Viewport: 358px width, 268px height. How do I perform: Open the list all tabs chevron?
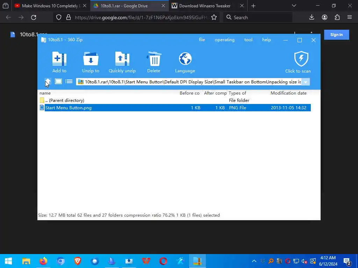(294, 6)
